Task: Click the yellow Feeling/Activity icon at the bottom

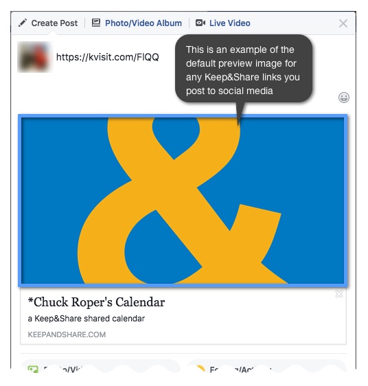Action: [200, 369]
